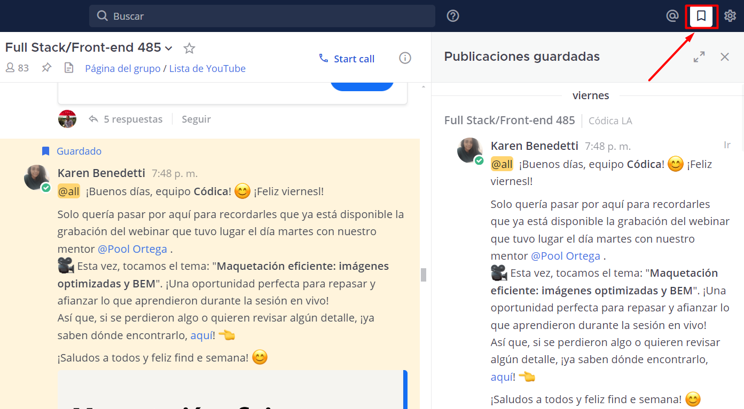Close the Publicaciones guardadas panel
The width and height of the screenshot is (744, 409).
click(725, 57)
